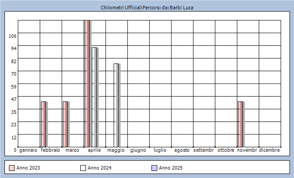294x178 pixels.
Task: Click the white maggio 2024 bar
Action: [x=116, y=105]
